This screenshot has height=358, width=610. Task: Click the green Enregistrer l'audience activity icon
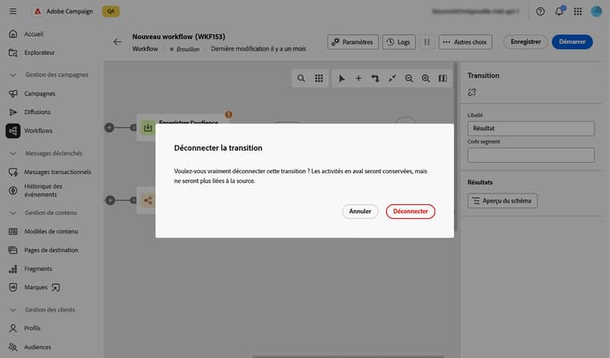click(148, 128)
